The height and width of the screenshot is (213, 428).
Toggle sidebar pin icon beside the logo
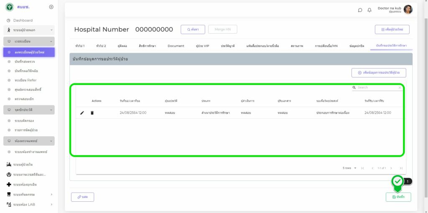click(51, 7)
